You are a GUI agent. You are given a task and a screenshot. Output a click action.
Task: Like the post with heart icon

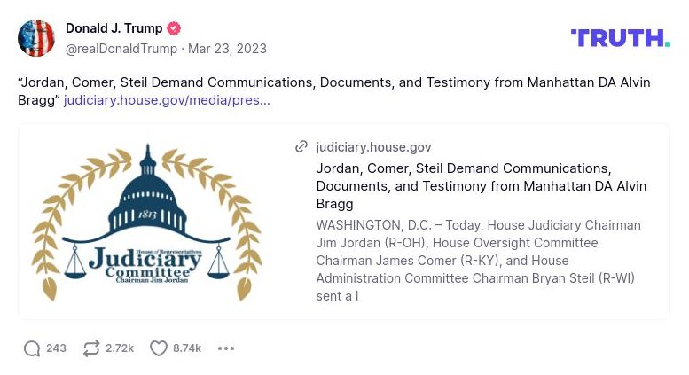tap(159, 348)
